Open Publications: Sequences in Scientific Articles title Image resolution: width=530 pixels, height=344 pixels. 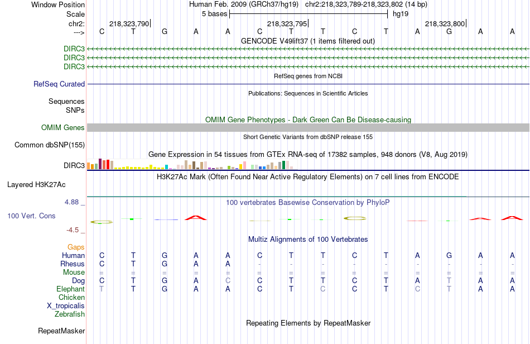[308, 93]
